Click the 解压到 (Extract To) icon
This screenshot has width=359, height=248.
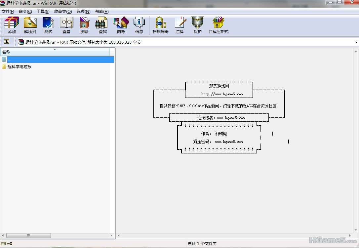30,25
